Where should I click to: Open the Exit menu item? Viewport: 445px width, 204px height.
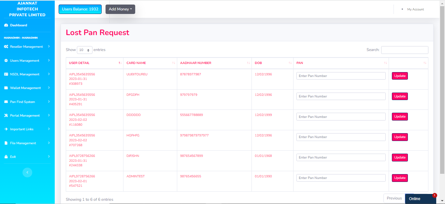coord(13,157)
